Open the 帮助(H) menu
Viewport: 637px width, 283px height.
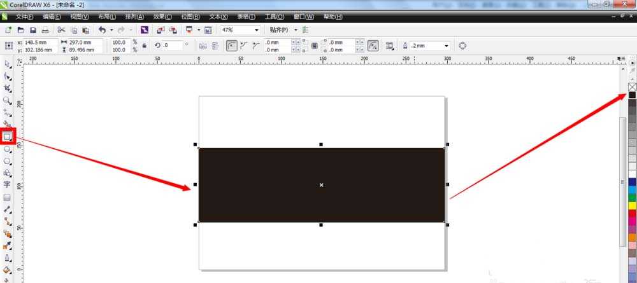[332, 17]
